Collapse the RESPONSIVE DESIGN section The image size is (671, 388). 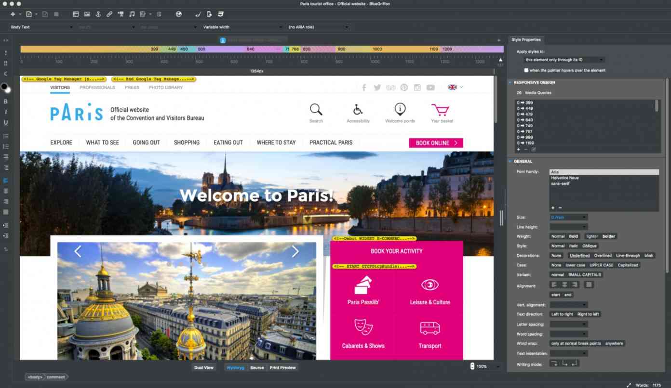pyautogui.click(x=510, y=82)
